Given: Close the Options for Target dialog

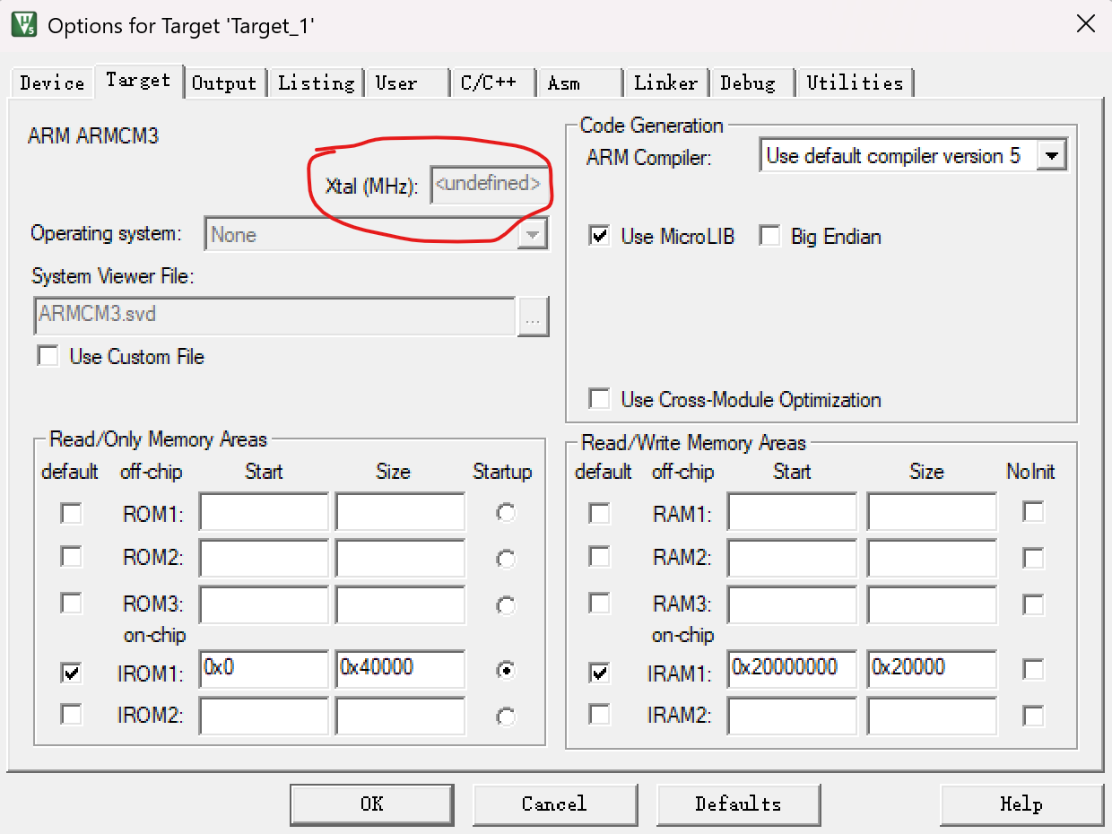Looking at the screenshot, I should (x=1085, y=24).
